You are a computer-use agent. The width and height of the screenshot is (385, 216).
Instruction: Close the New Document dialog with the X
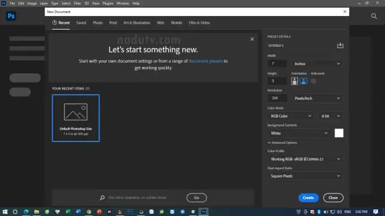click(x=345, y=11)
